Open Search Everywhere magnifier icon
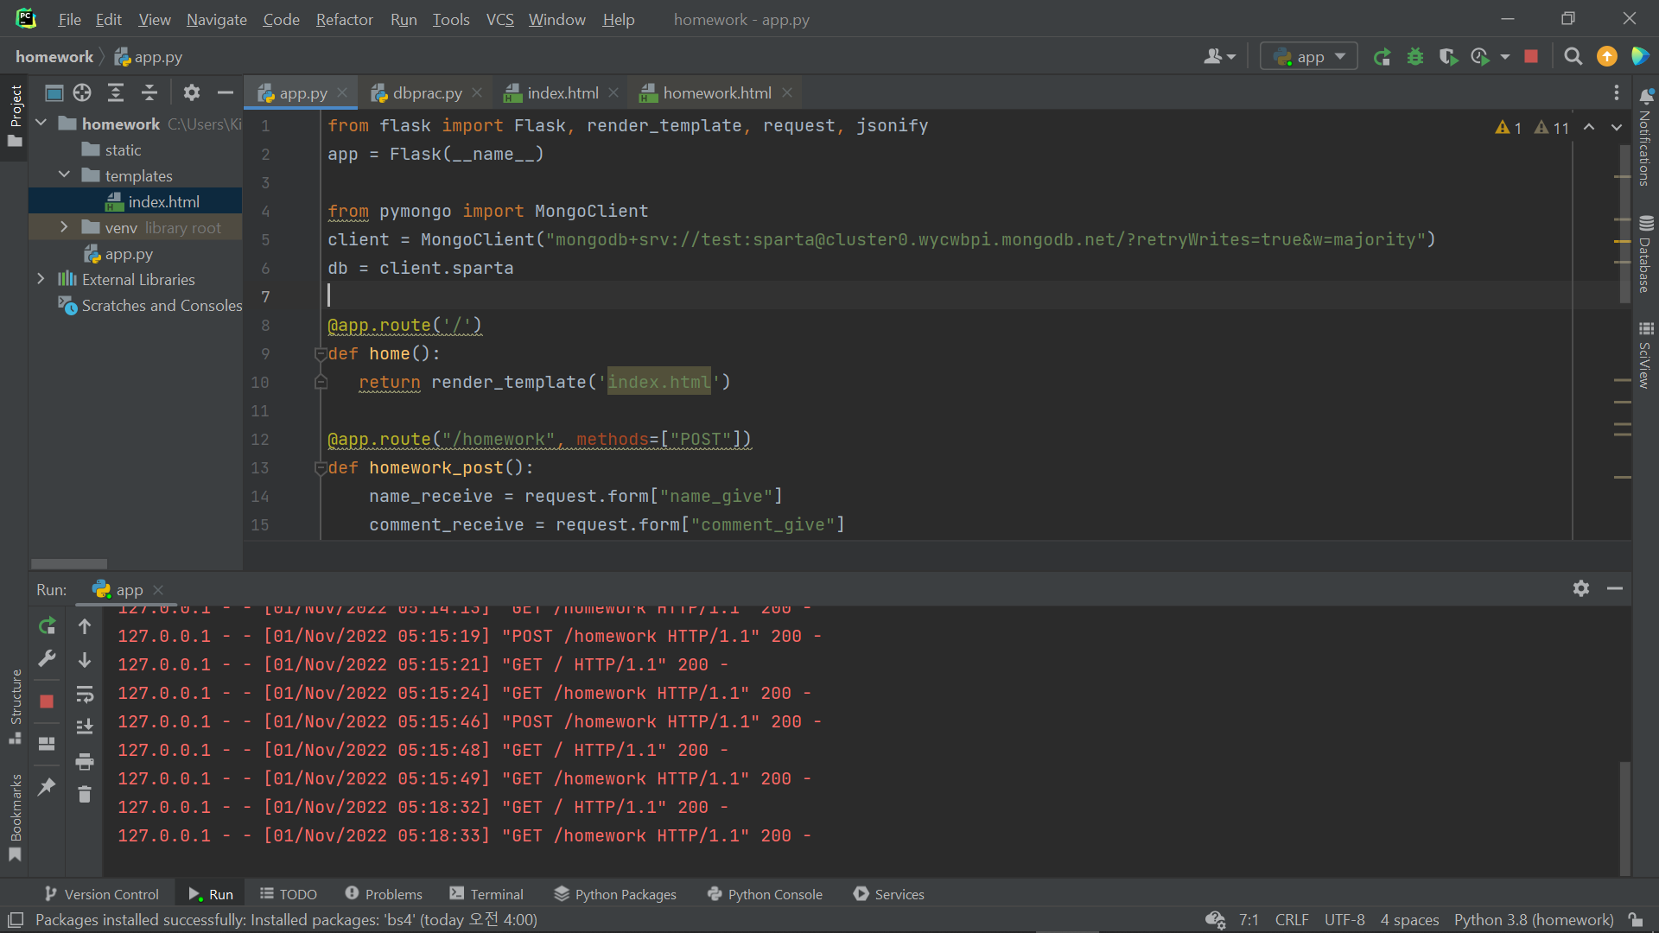Screen dimensions: 1659x933 point(1573,57)
